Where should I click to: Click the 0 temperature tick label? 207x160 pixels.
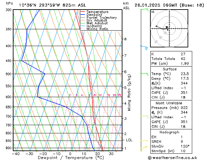click(x=70, y=154)
